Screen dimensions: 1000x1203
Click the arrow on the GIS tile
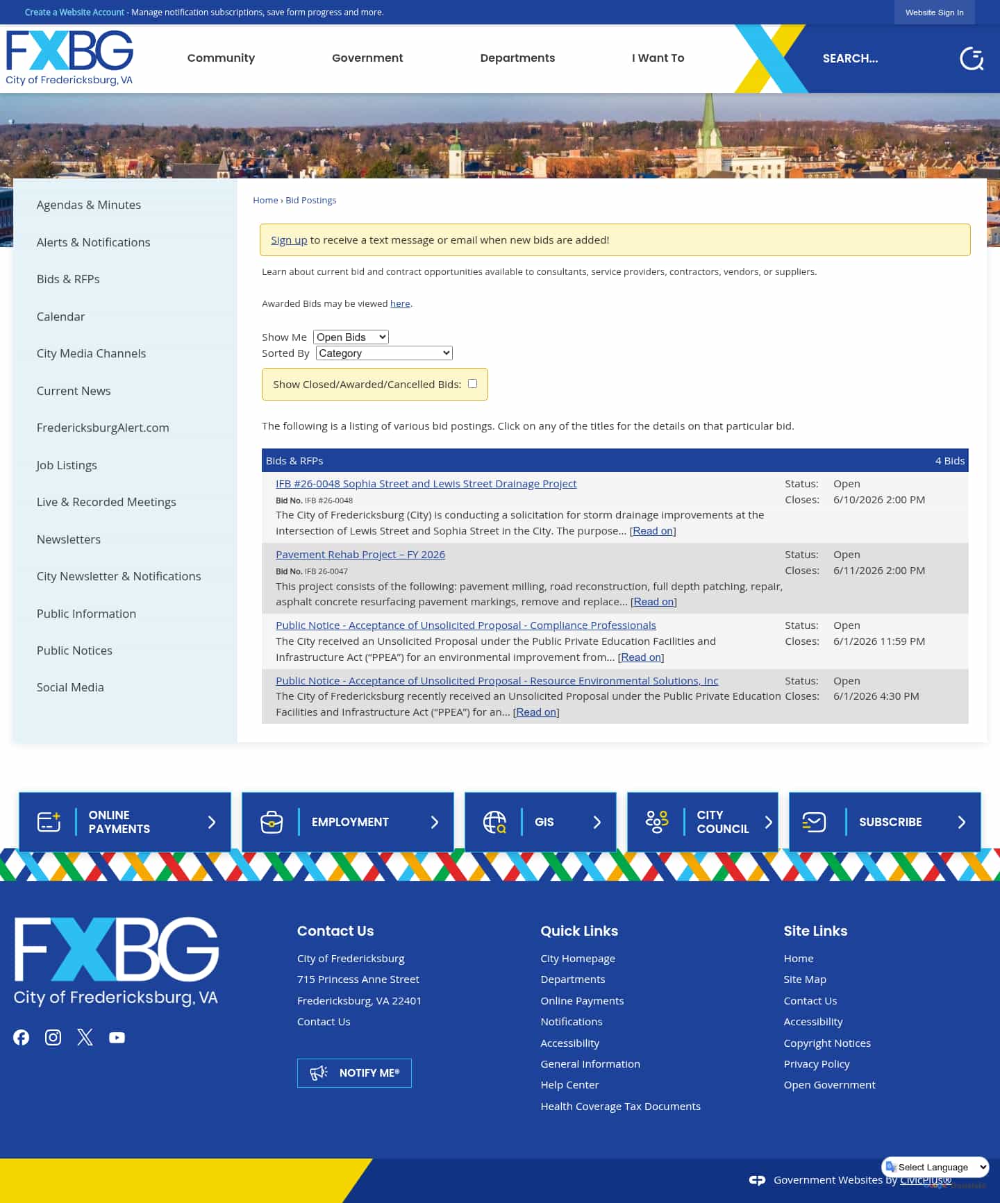(597, 822)
